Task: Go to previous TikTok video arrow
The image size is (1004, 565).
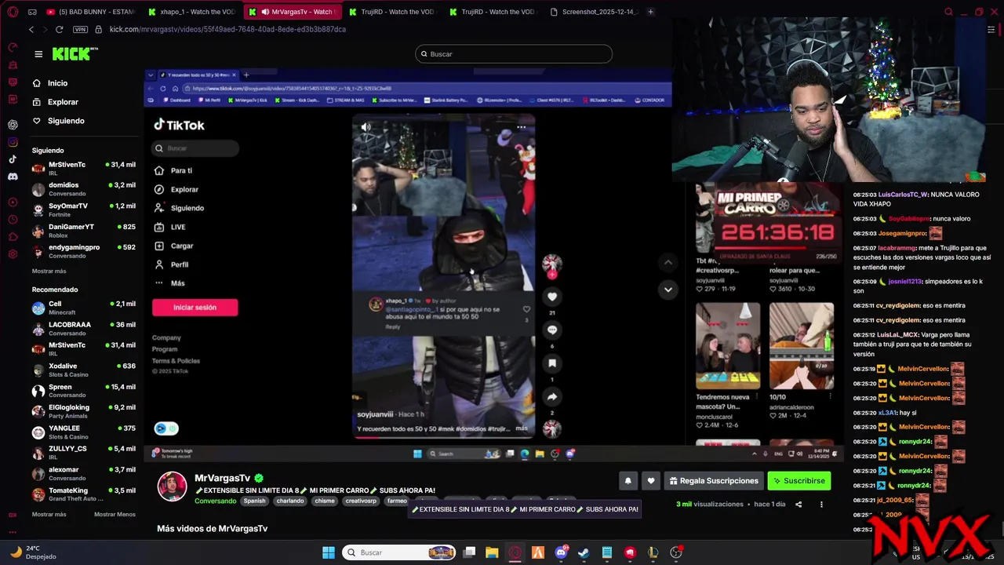Action: click(x=668, y=262)
